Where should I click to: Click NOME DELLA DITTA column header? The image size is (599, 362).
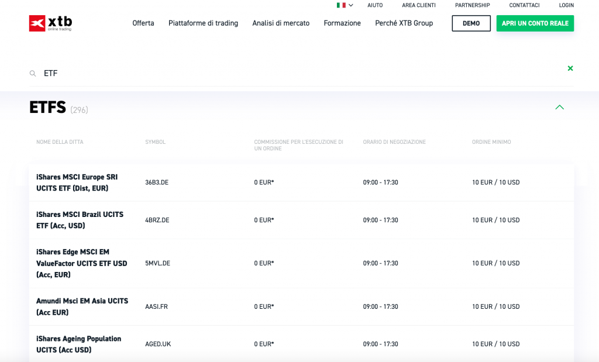click(60, 142)
